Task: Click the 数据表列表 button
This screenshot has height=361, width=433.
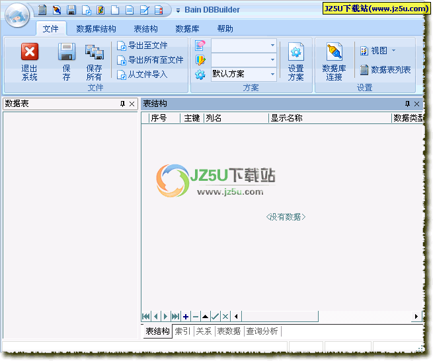Action: coord(385,70)
